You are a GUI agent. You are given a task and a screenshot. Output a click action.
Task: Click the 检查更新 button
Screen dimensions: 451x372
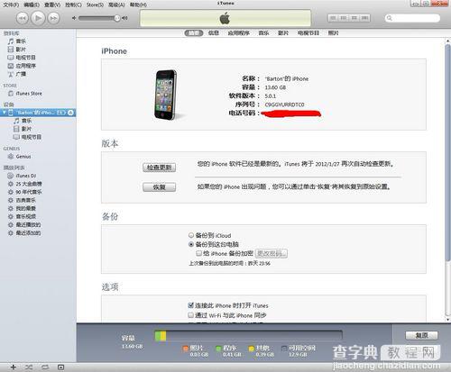pyautogui.click(x=159, y=168)
